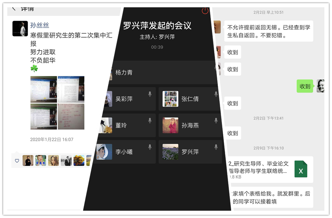Open the 研究生导师 spreadsheet file message
This screenshot has height=218, width=332.
point(258,169)
